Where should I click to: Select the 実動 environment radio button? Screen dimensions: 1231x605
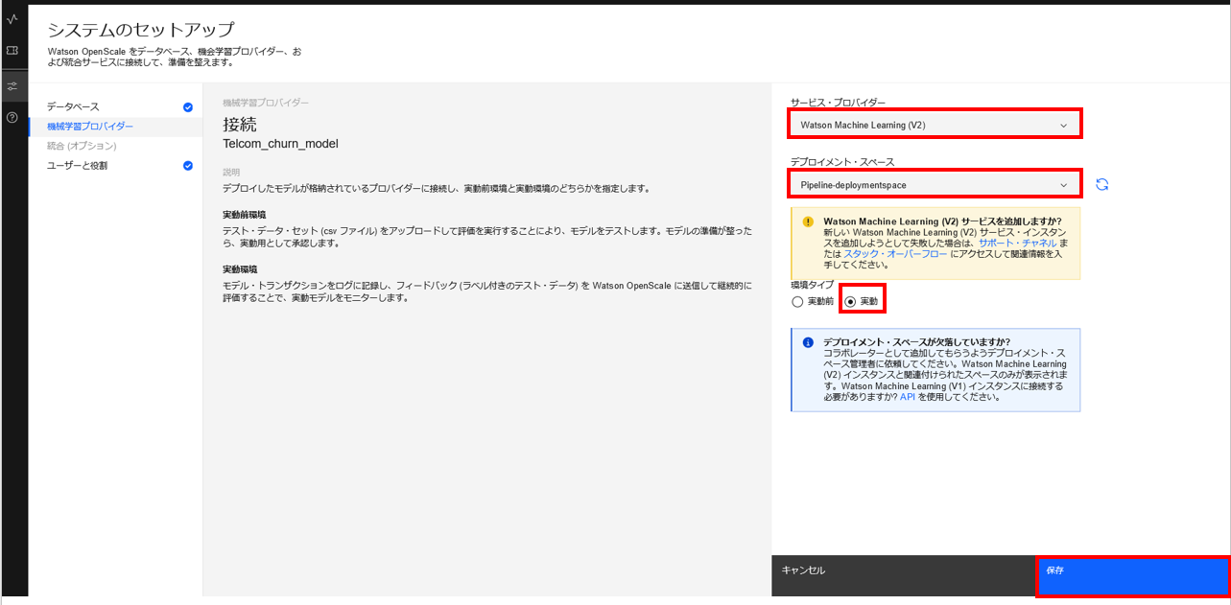click(850, 302)
